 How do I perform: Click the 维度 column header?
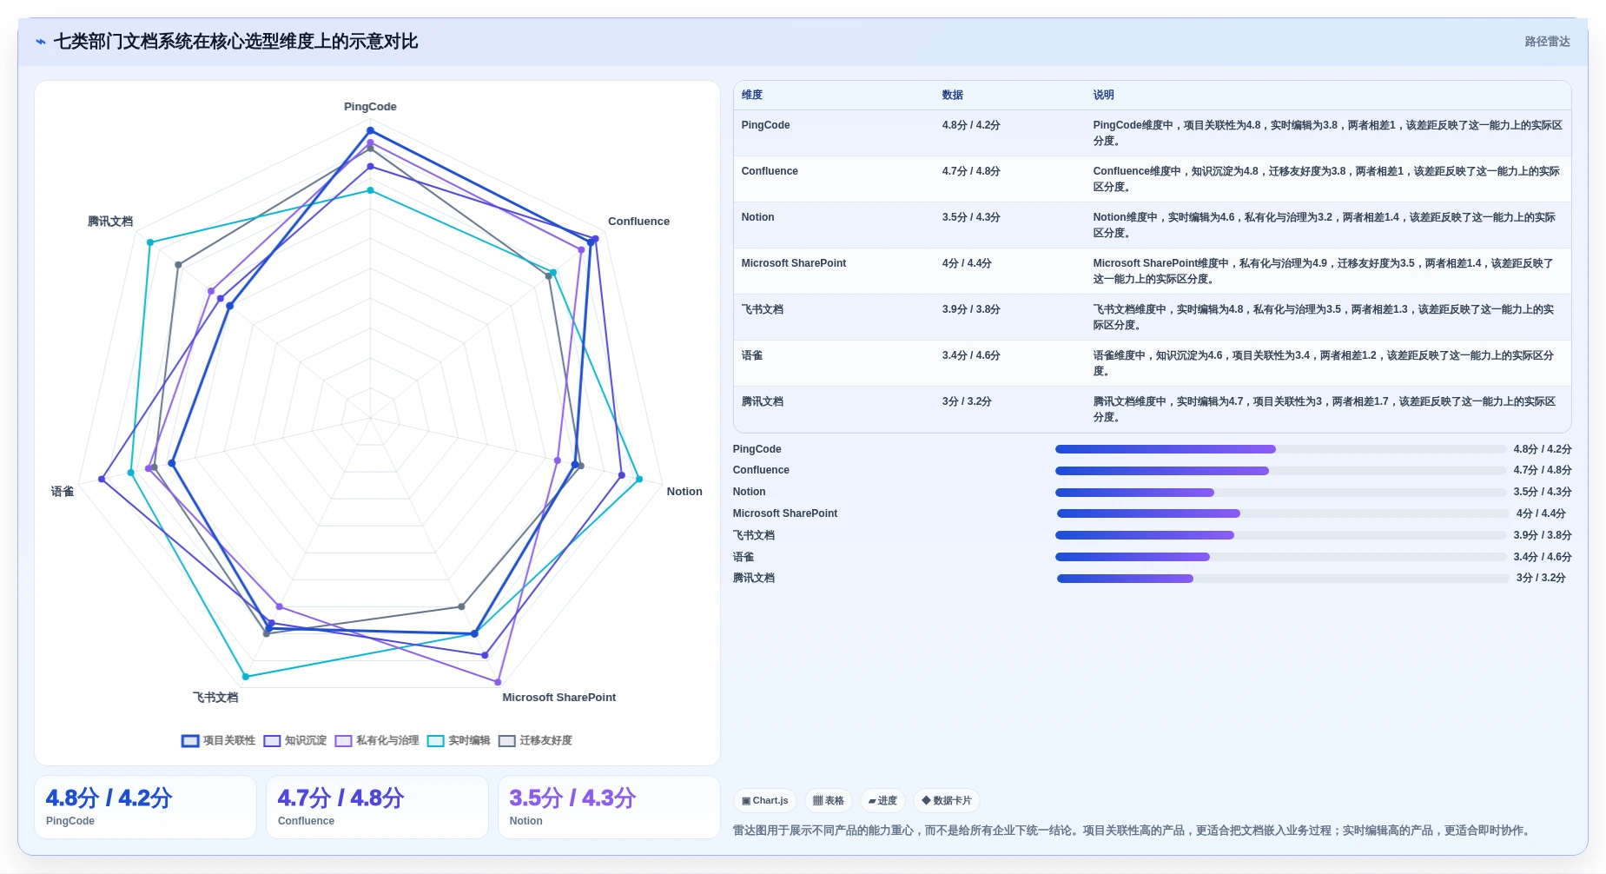752,95
